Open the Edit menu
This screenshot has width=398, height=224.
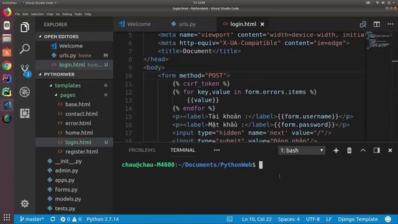tap(25, 14)
